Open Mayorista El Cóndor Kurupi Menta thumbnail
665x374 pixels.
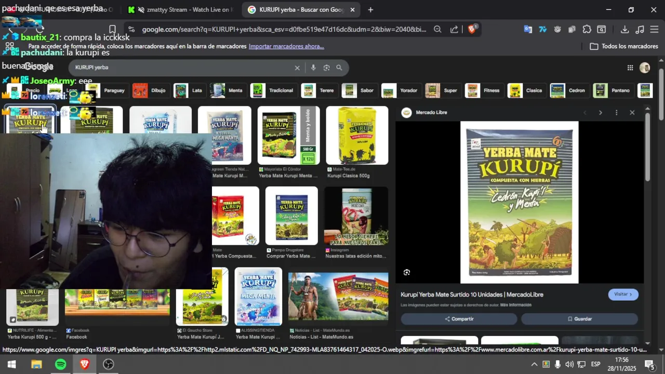pyautogui.click(x=288, y=136)
